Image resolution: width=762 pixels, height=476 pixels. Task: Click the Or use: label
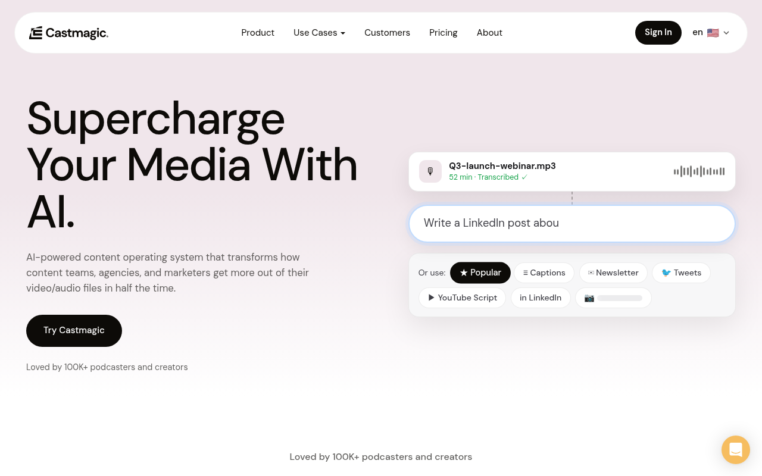[x=432, y=273]
